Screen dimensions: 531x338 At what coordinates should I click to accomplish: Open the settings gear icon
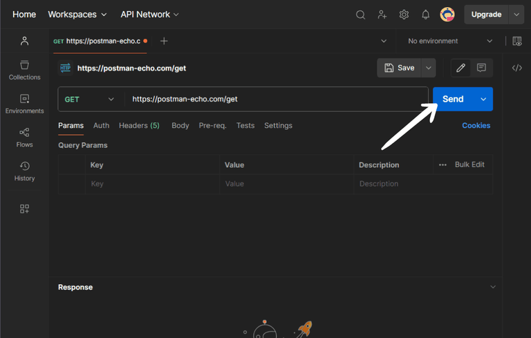[404, 15]
